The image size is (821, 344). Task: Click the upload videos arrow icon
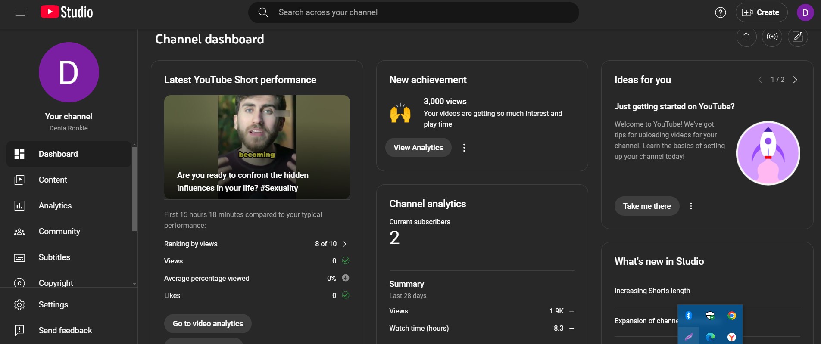click(x=746, y=37)
